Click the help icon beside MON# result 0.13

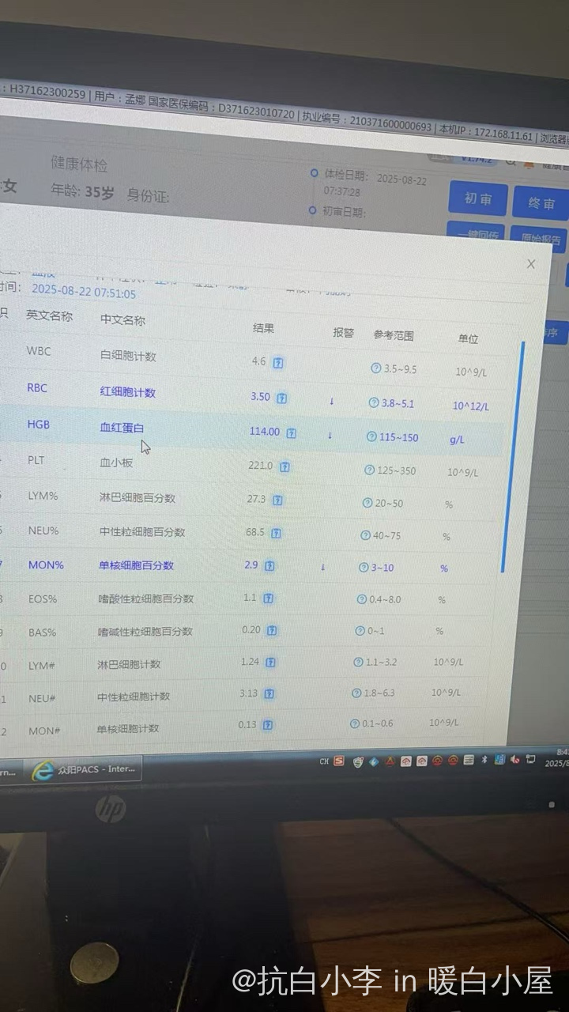coord(267,724)
